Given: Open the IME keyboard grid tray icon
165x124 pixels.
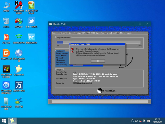Looking at the screenshot, I should (x=148, y=121).
